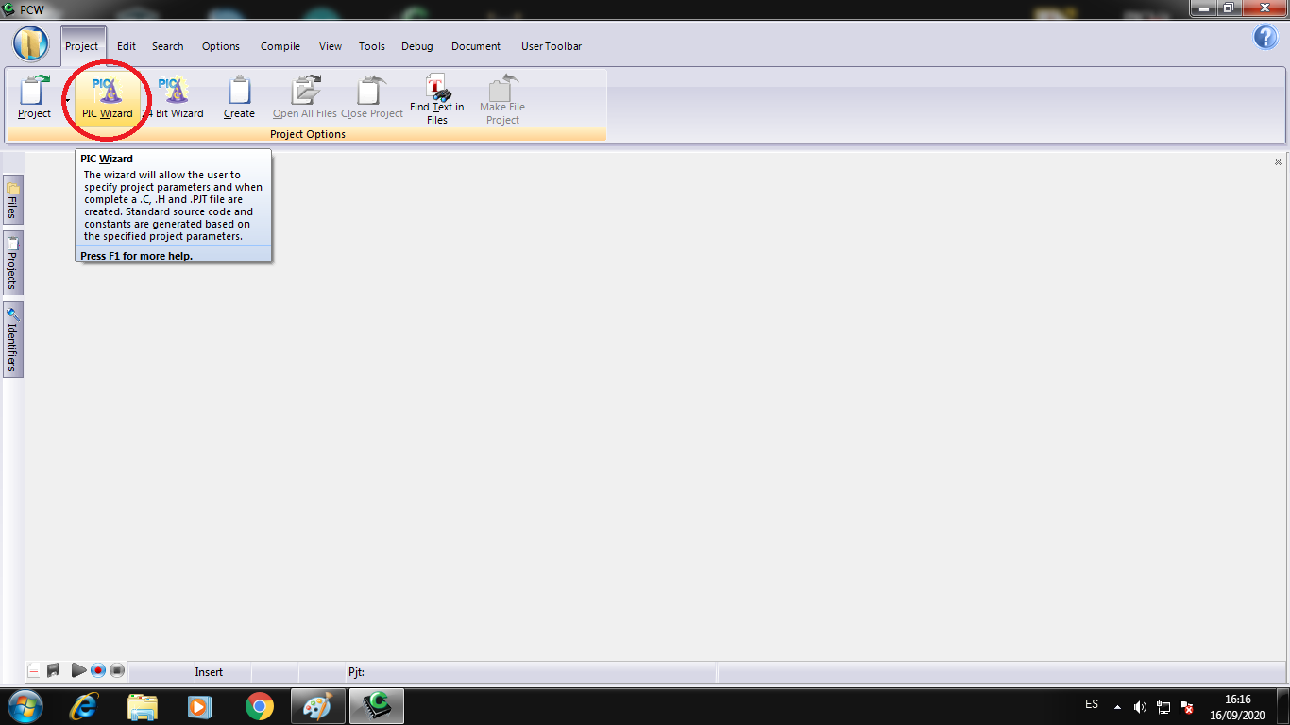Launch the PIC Wizard
Viewport: 1290px width, 725px height.
(107, 98)
